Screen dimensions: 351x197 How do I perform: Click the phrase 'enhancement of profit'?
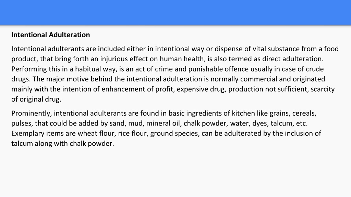tap(138, 89)
